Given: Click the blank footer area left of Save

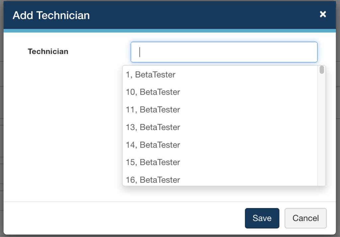Looking at the screenshot, I should click(x=123, y=218).
